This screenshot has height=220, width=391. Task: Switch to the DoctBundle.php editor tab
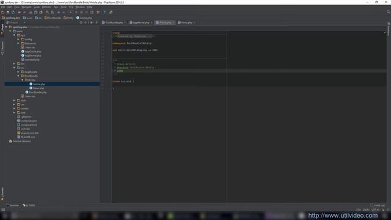point(114,23)
